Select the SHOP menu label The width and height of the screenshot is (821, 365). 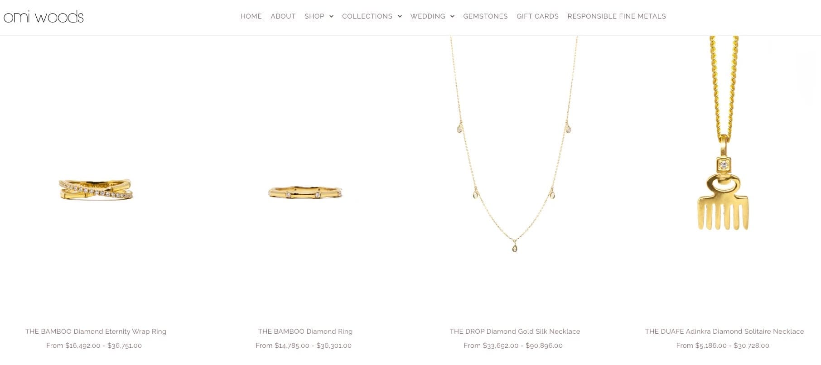[314, 16]
